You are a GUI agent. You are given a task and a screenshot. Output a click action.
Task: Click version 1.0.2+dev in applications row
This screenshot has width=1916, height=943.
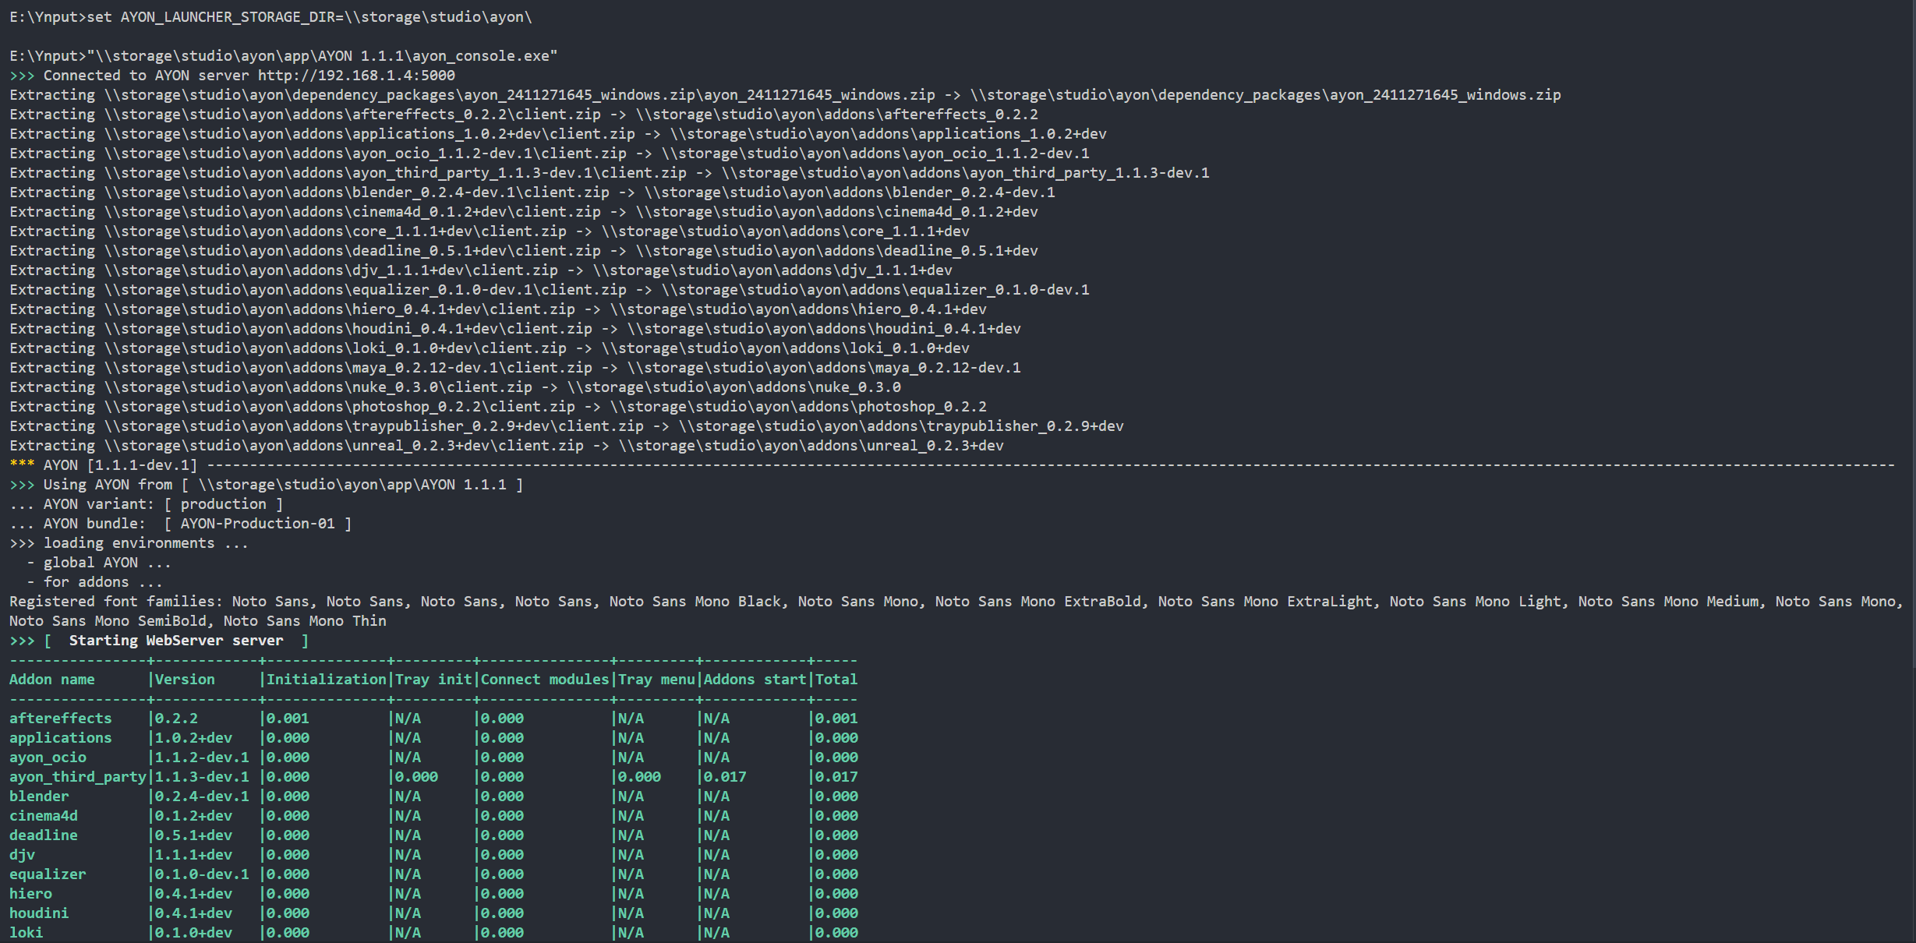pyautogui.click(x=193, y=738)
